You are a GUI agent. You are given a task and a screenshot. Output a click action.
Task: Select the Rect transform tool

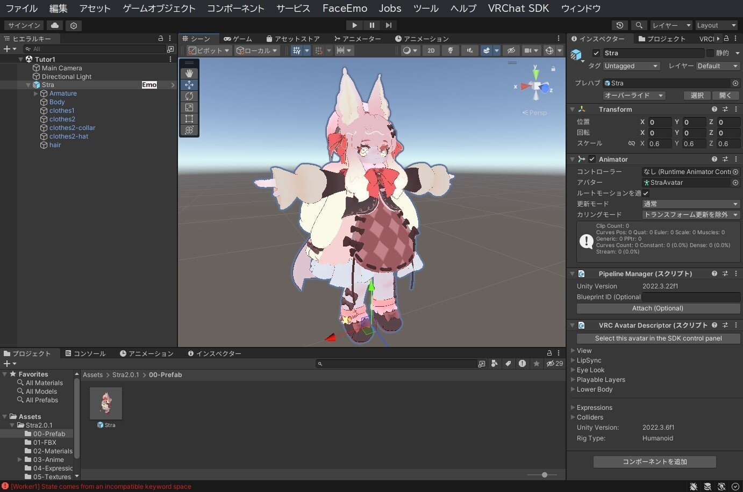point(189,119)
